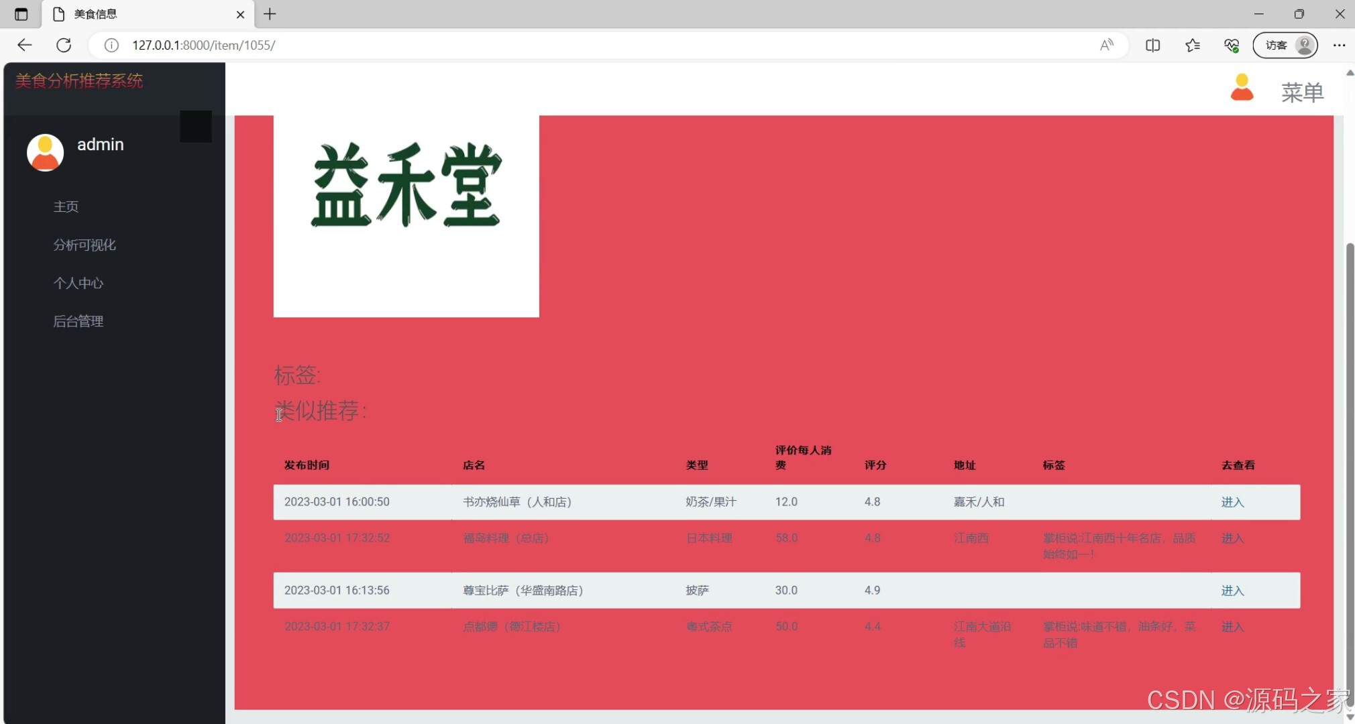Click the refresh icon in browser toolbar
The height and width of the screenshot is (724, 1355).
(x=64, y=45)
